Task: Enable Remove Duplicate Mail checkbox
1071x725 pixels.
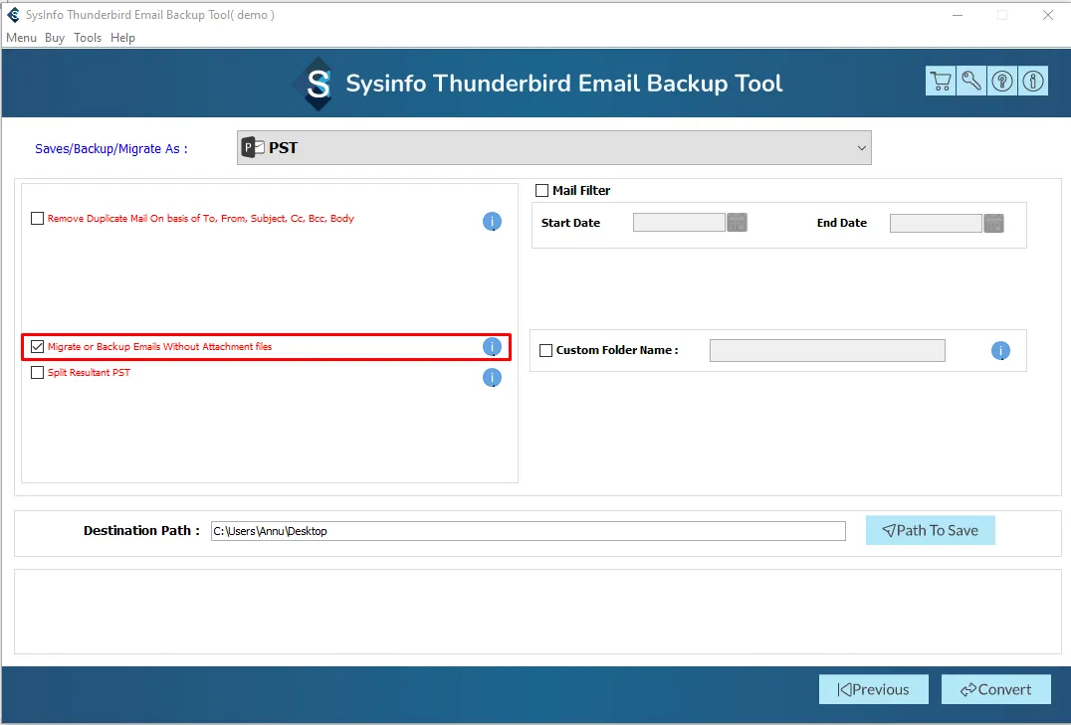Action: (x=38, y=219)
